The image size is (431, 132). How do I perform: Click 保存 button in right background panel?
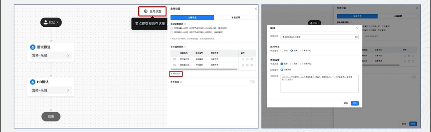point(413,124)
